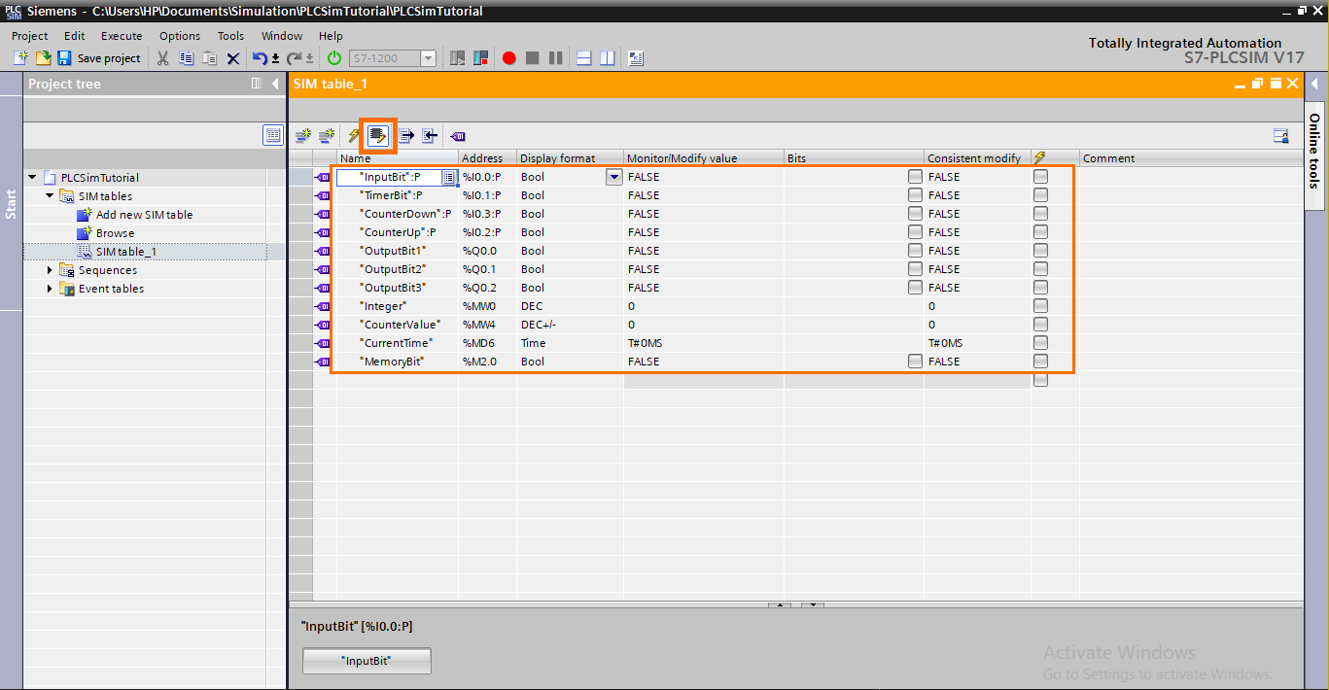
Task: Open the S7-1200 device dropdown
Action: [x=428, y=58]
